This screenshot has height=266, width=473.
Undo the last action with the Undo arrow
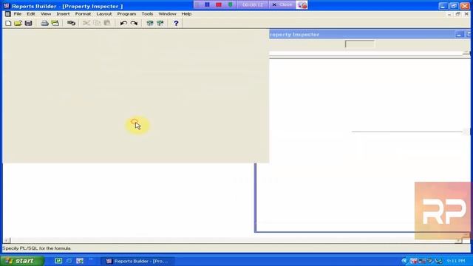point(123,23)
